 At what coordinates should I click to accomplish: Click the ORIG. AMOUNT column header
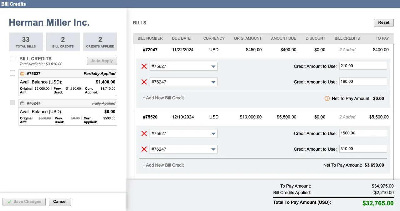coord(248,38)
